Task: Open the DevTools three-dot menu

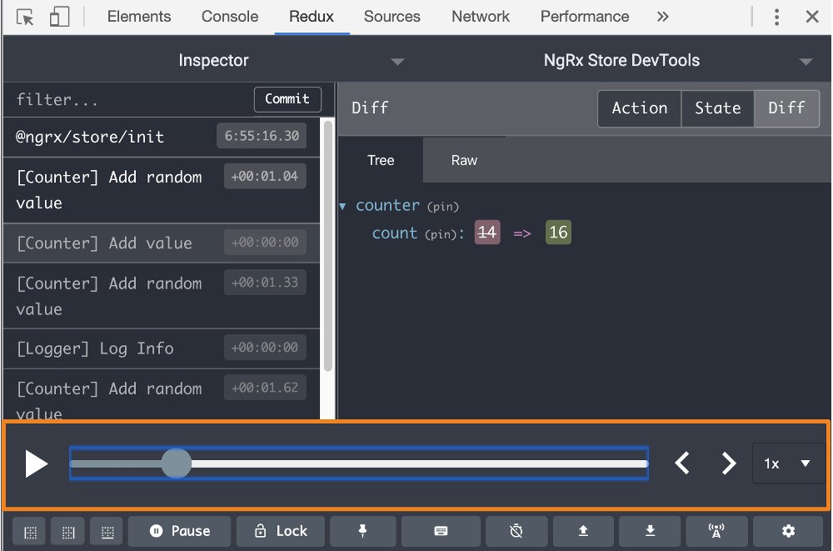Action: (776, 17)
